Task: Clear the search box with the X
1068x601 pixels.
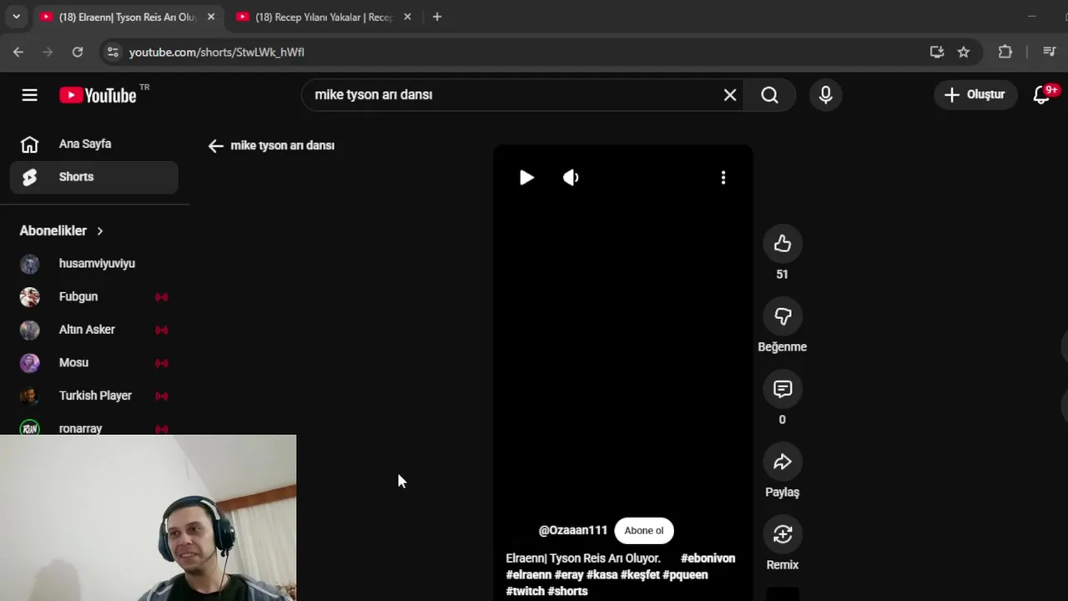Action: coord(730,95)
